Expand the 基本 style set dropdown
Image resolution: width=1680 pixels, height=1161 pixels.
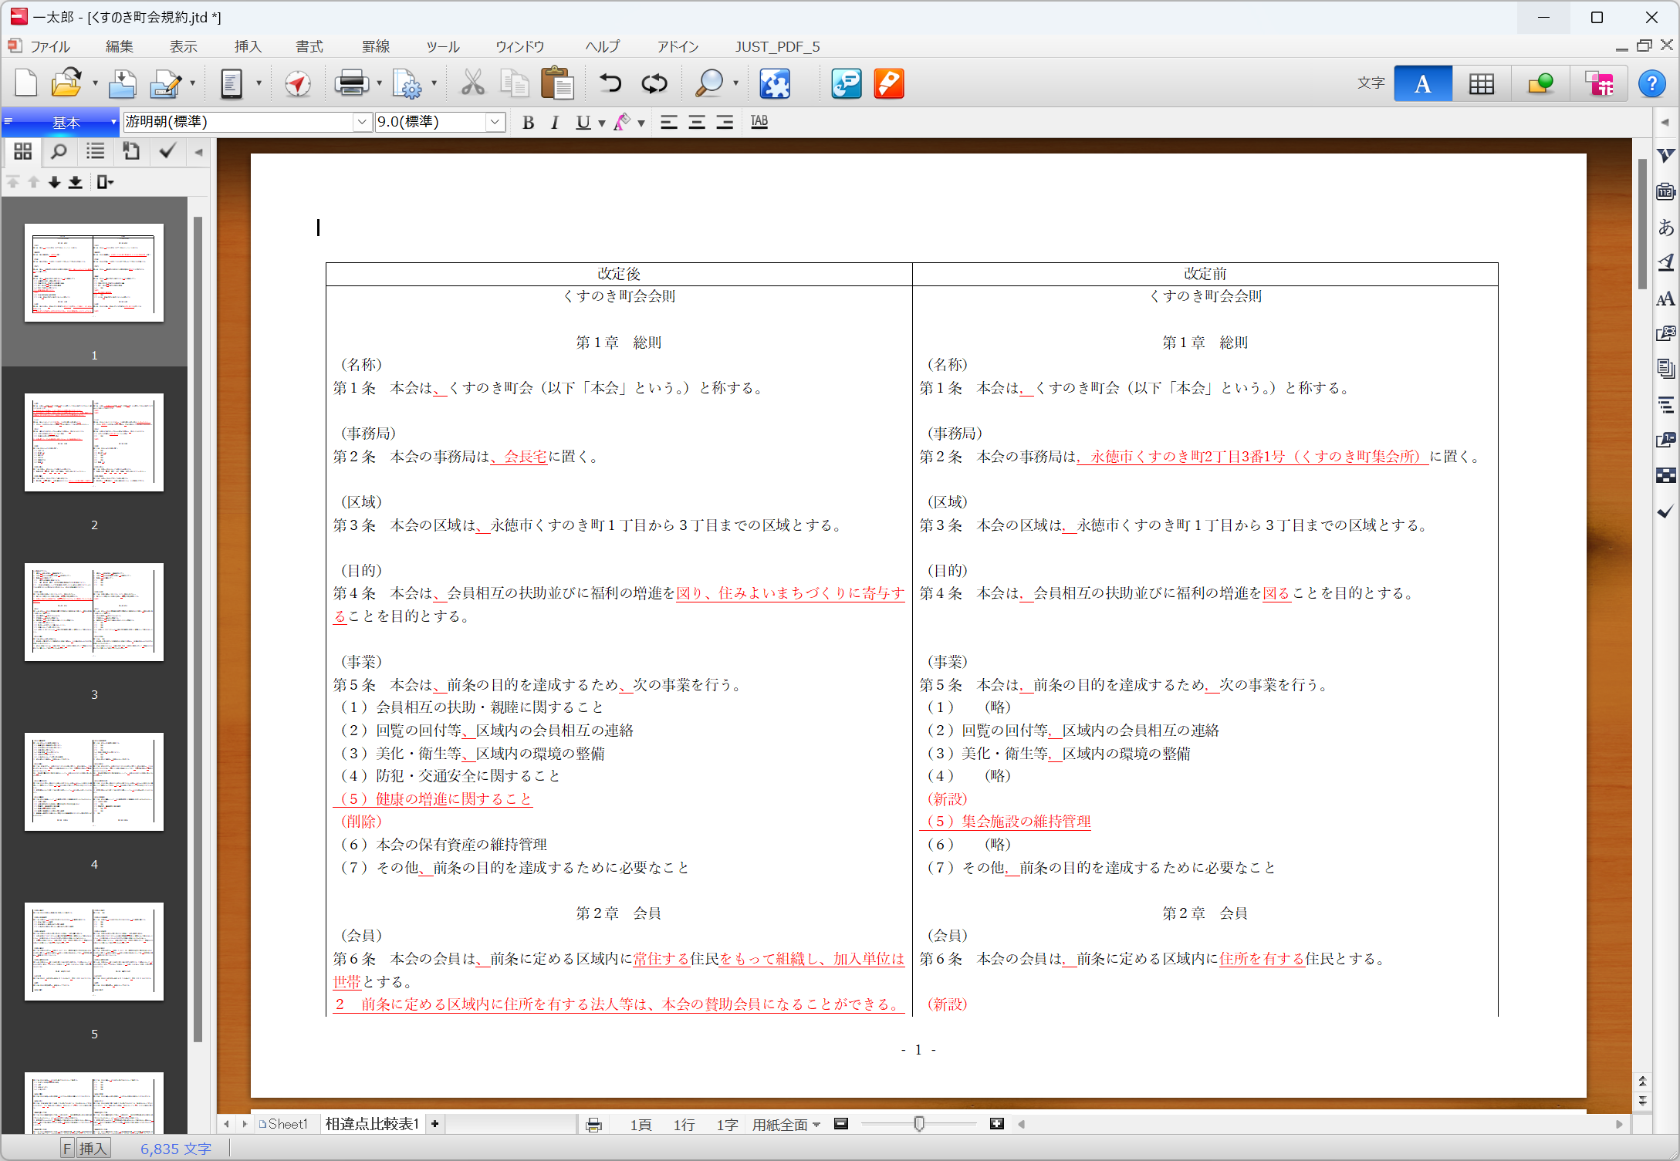(113, 122)
